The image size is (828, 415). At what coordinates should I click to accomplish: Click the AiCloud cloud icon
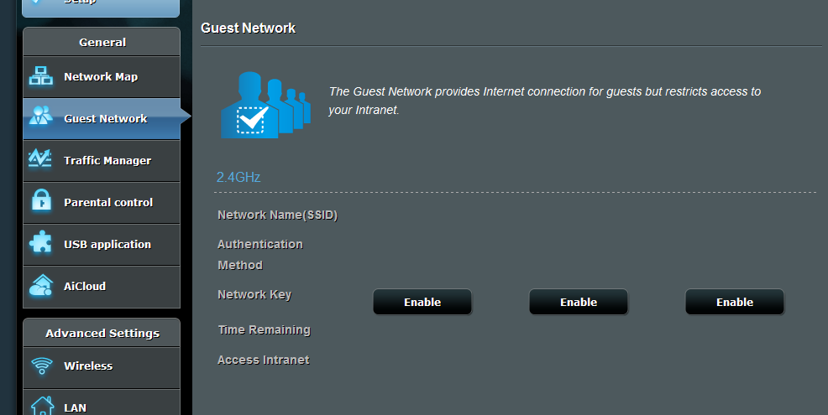pos(41,285)
